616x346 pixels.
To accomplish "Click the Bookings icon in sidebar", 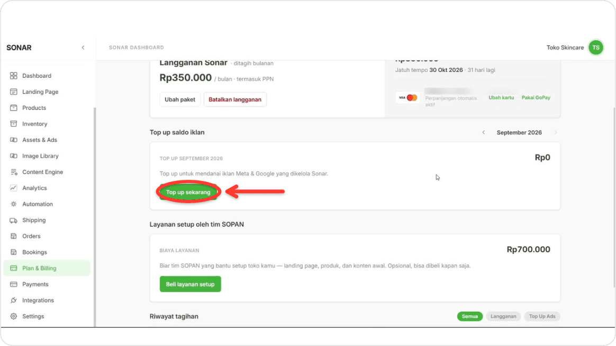I will [x=14, y=252].
